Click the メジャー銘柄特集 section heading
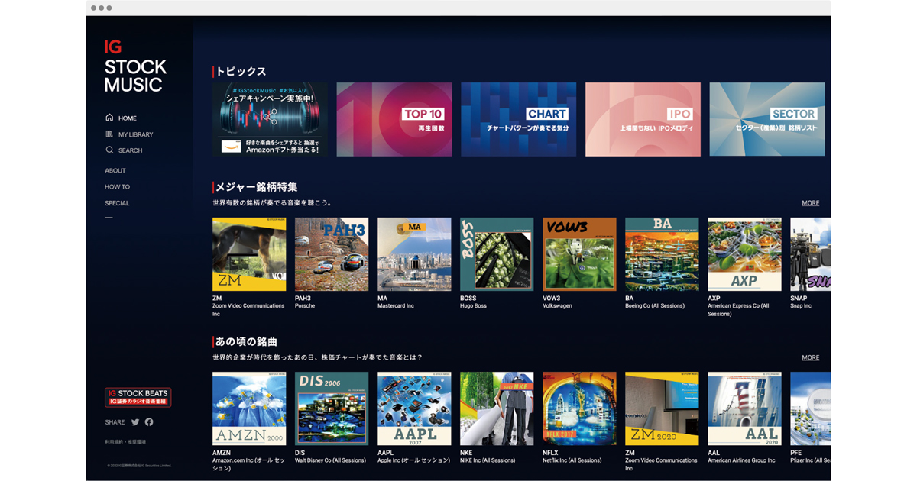The image size is (917, 481). [256, 187]
